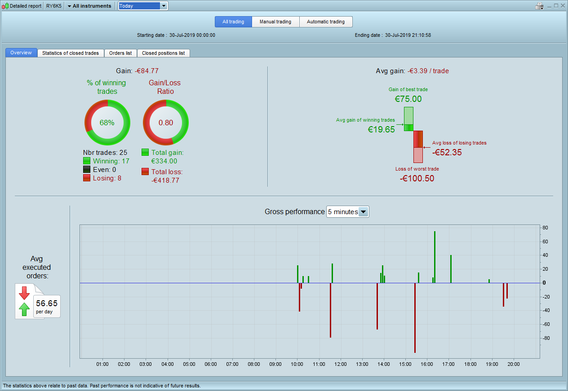Click the printer icon in title bar
This screenshot has width=568, height=391.
click(x=540, y=6)
